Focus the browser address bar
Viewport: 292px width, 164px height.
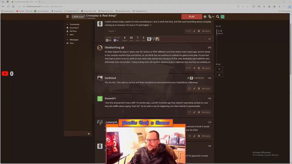pyautogui.click(x=127, y=6)
